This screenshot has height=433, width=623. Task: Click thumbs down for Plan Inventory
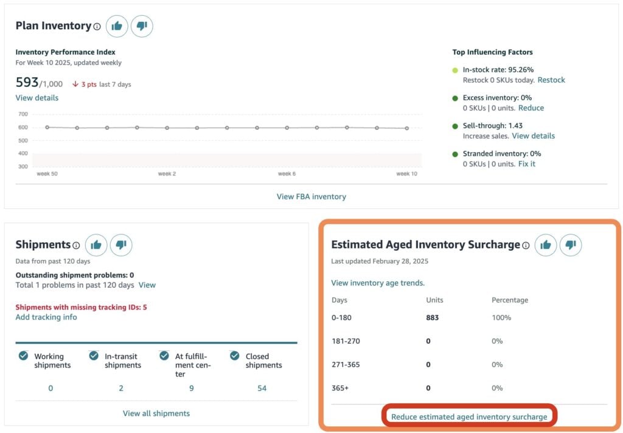click(142, 26)
